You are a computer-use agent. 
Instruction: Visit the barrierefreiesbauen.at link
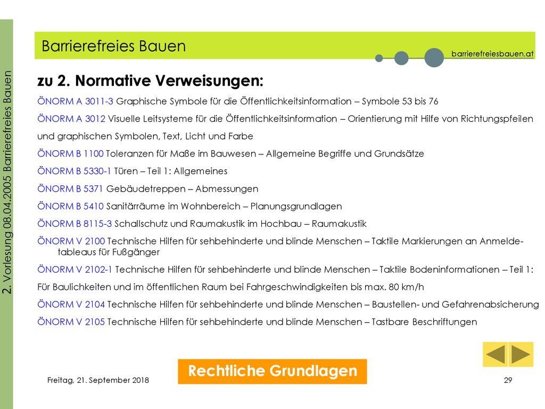click(492, 54)
